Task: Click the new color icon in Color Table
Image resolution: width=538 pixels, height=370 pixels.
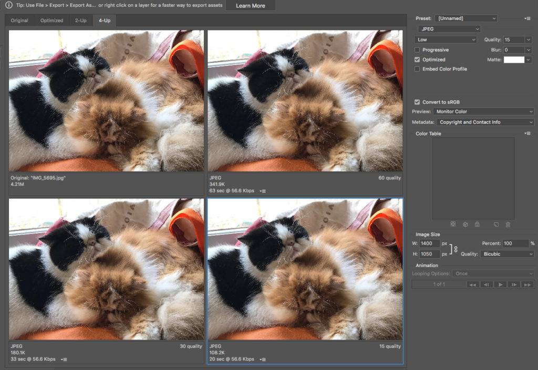Action: [x=495, y=225]
